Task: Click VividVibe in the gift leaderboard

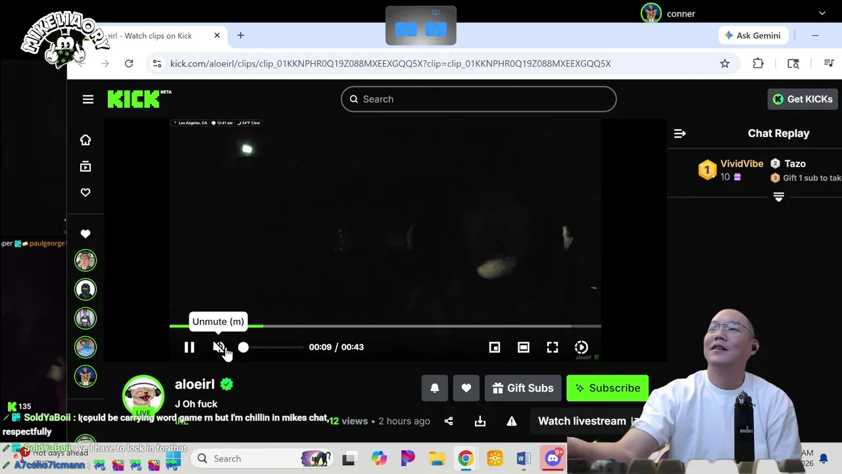Action: coord(741,163)
